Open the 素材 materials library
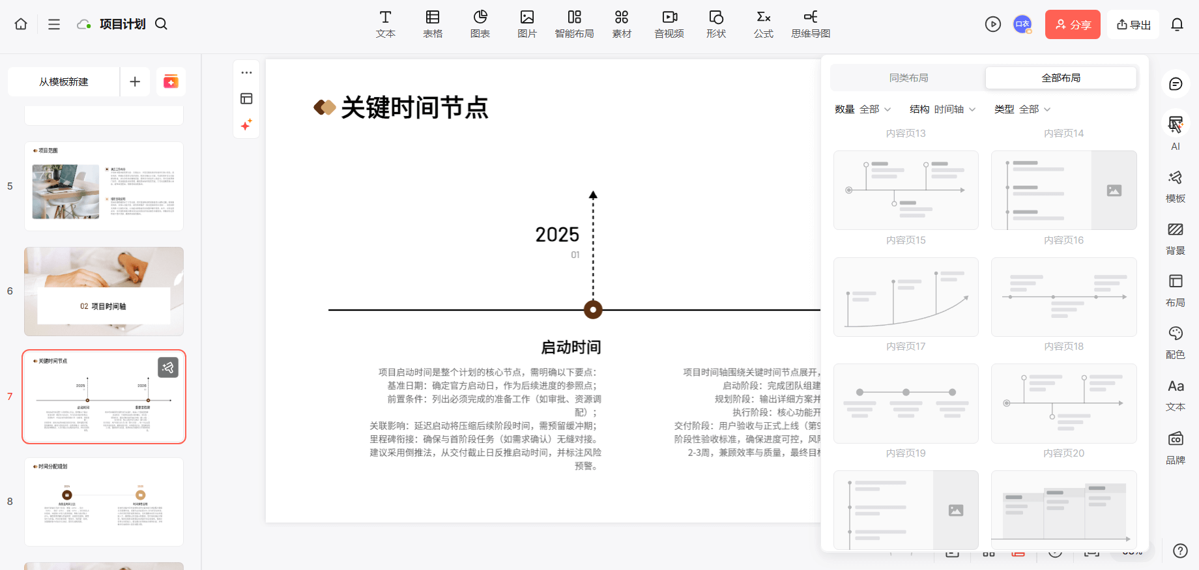1199x570 pixels. pos(622,24)
